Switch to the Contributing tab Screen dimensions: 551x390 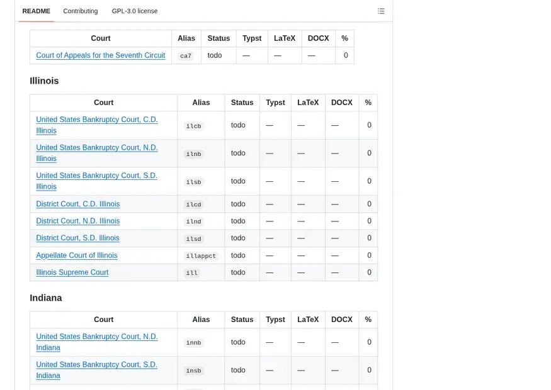click(x=81, y=11)
